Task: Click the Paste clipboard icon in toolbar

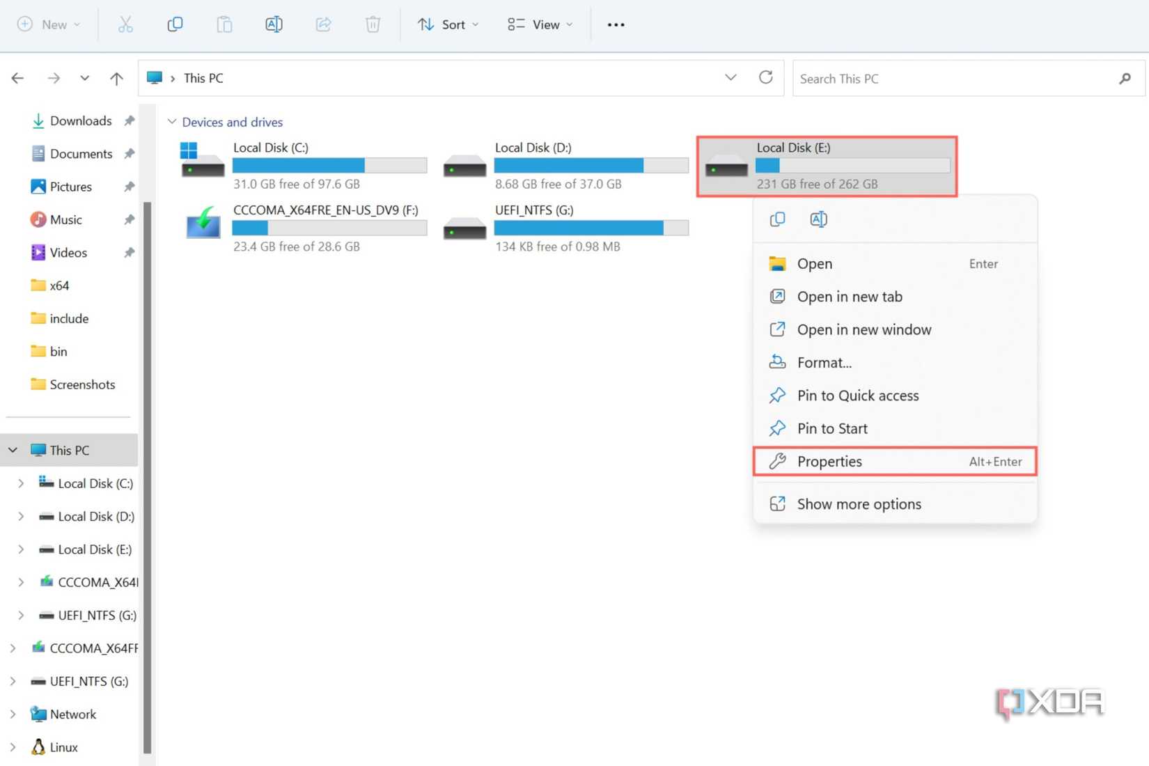Action: [x=224, y=24]
